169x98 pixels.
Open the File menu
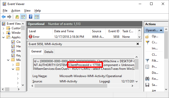[5, 11]
